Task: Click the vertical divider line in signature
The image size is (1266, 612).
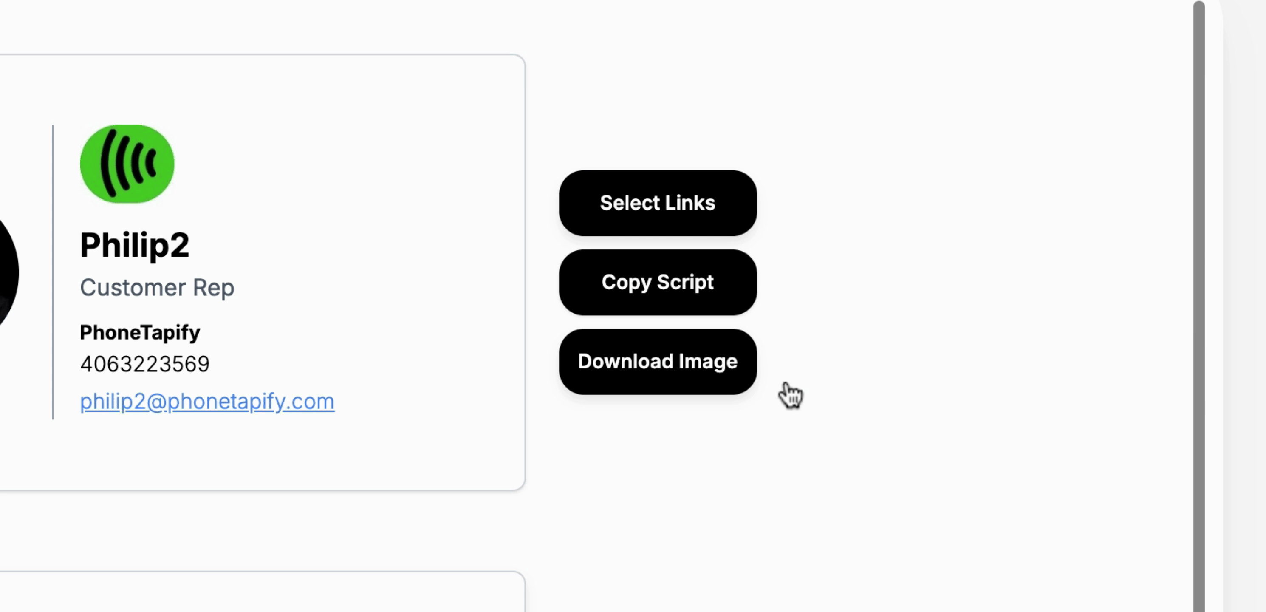Action: tap(53, 272)
